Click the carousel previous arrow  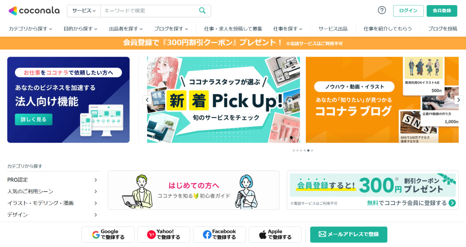coord(147,100)
